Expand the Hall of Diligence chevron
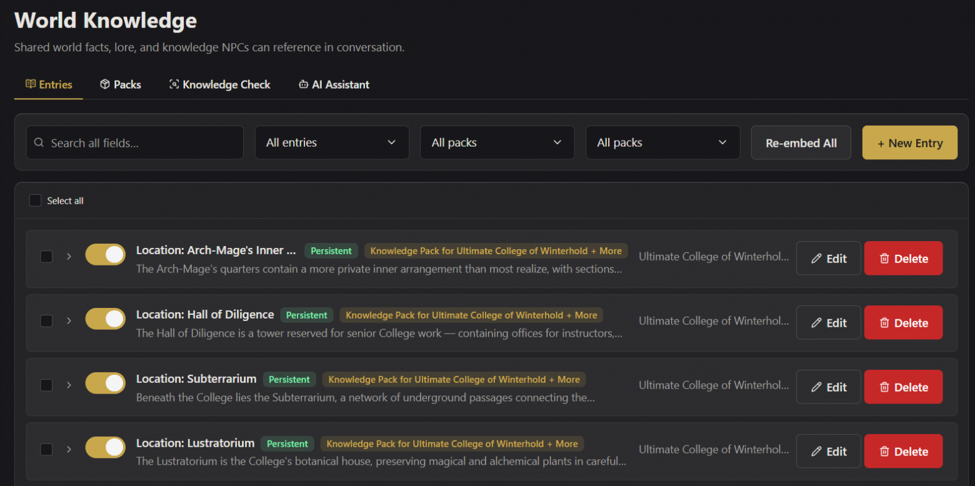Screen dimensions: 975x486 [69, 321]
